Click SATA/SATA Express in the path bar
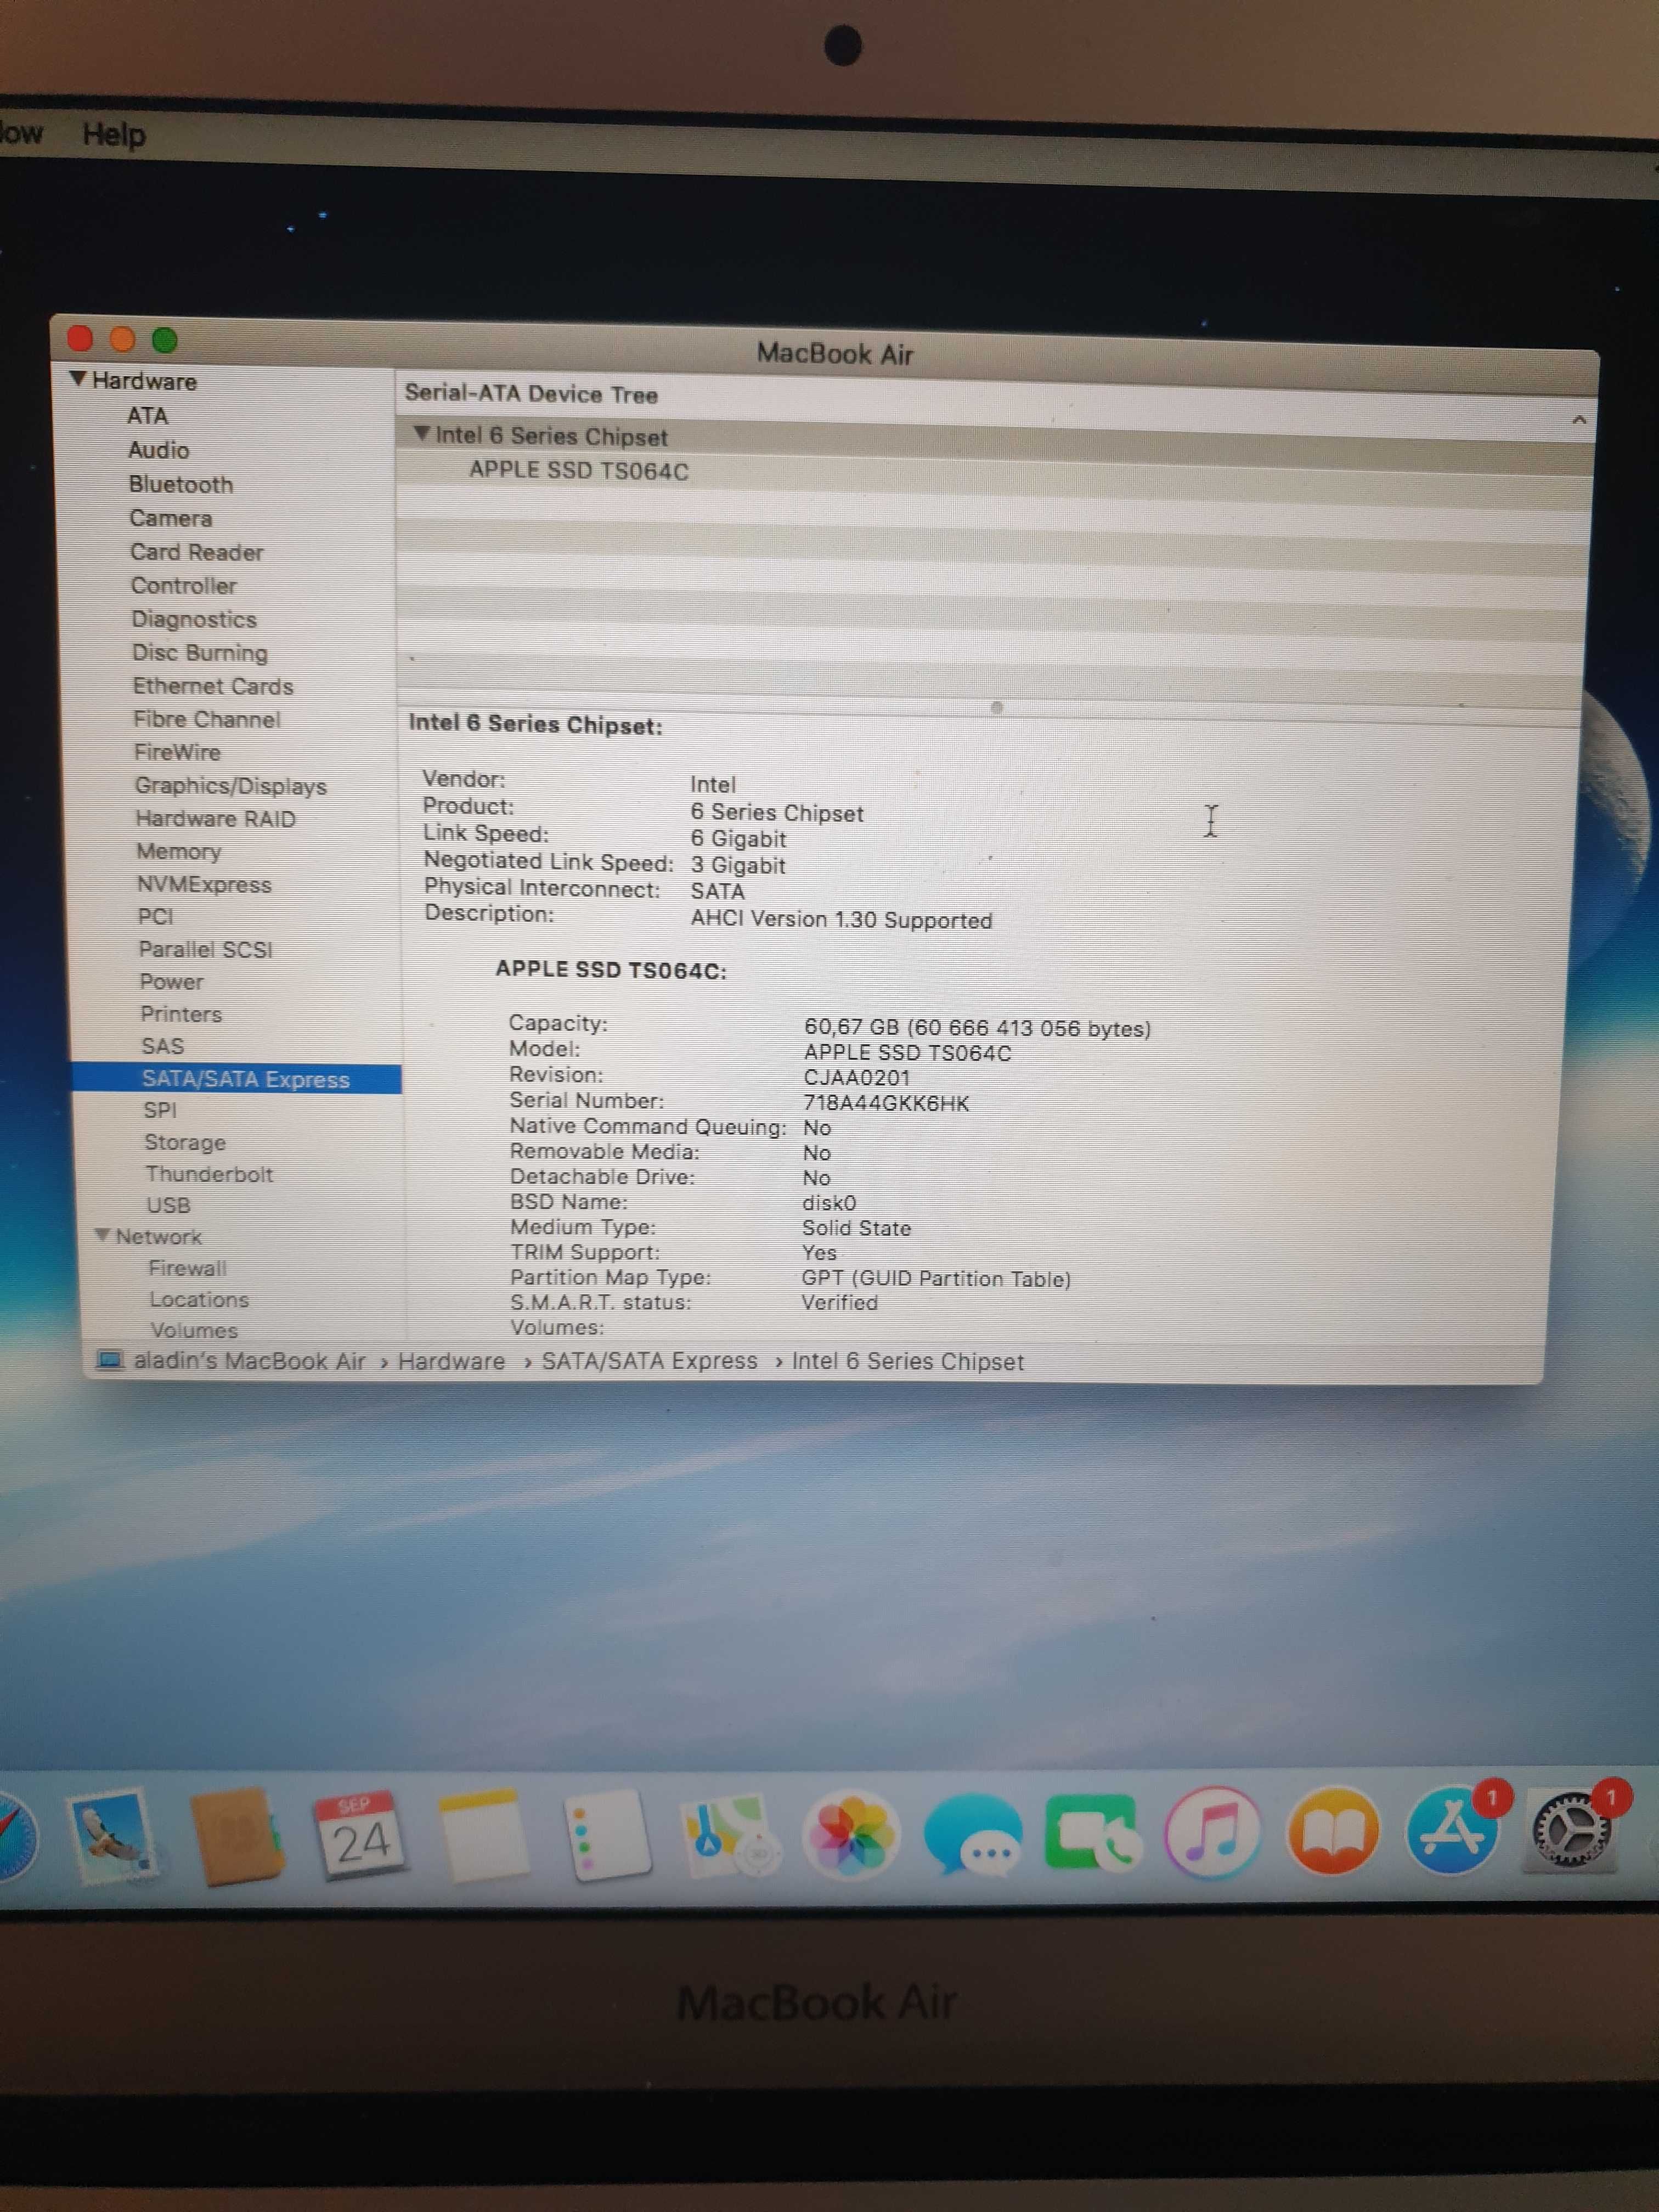The image size is (1659, 2212). (x=649, y=1361)
